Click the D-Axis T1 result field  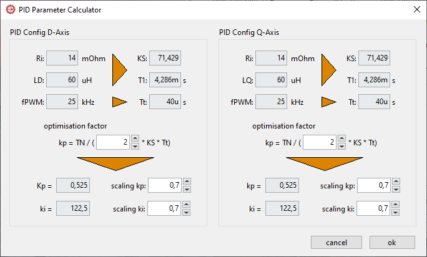[x=165, y=80]
